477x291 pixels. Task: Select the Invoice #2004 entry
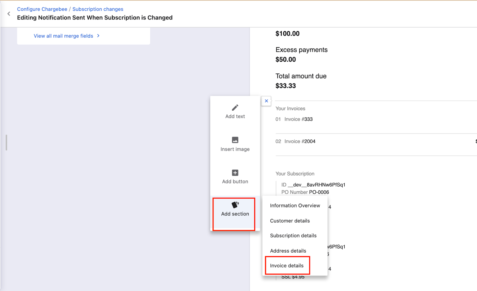(300, 141)
